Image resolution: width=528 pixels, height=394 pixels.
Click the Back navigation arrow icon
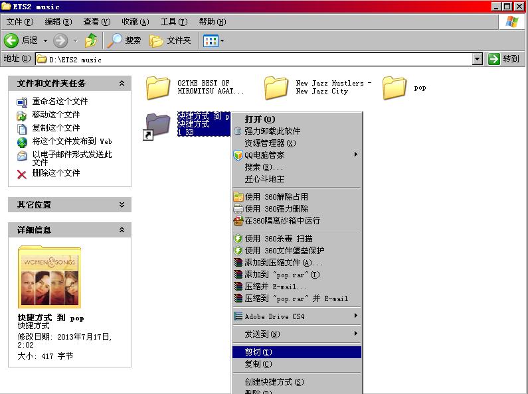(12, 40)
